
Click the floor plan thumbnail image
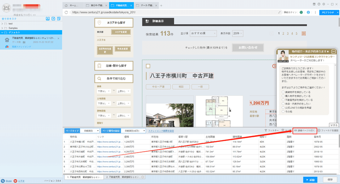(219, 111)
